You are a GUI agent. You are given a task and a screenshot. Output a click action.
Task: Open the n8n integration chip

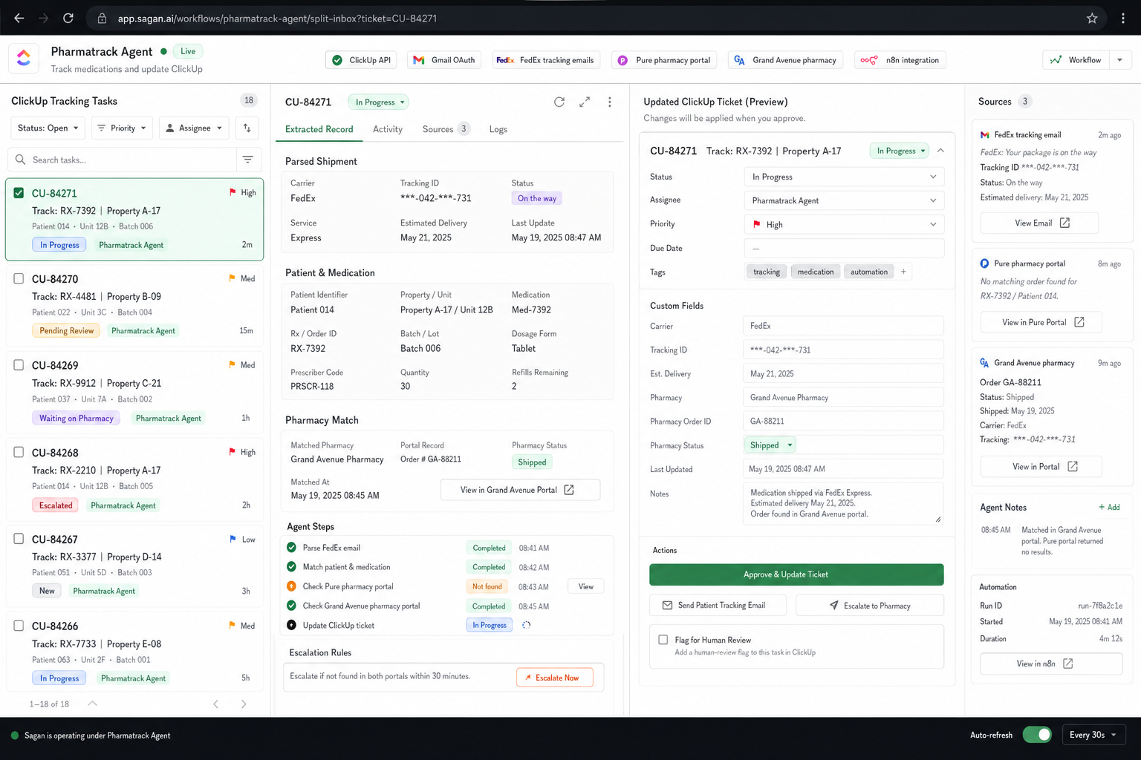click(900, 60)
